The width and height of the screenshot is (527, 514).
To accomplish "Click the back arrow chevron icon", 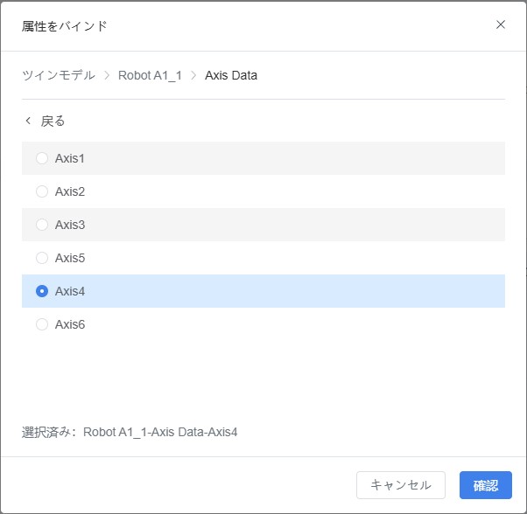I will point(28,121).
